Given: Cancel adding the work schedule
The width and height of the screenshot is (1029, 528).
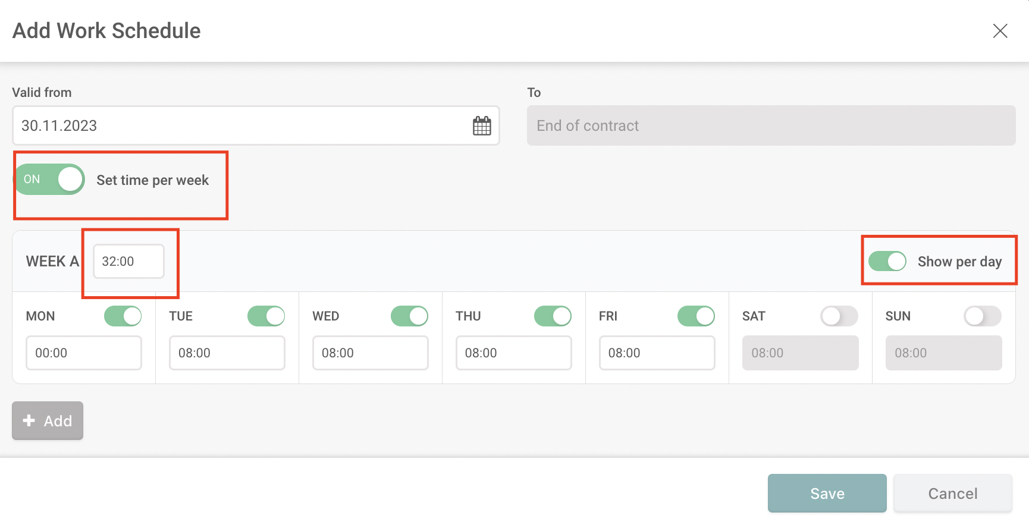Looking at the screenshot, I should click(x=953, y=493).
